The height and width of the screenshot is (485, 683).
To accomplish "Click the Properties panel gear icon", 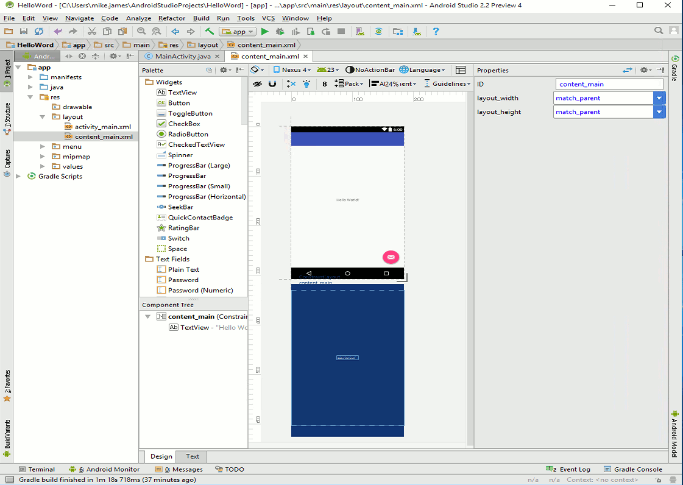I will point(645,69).
